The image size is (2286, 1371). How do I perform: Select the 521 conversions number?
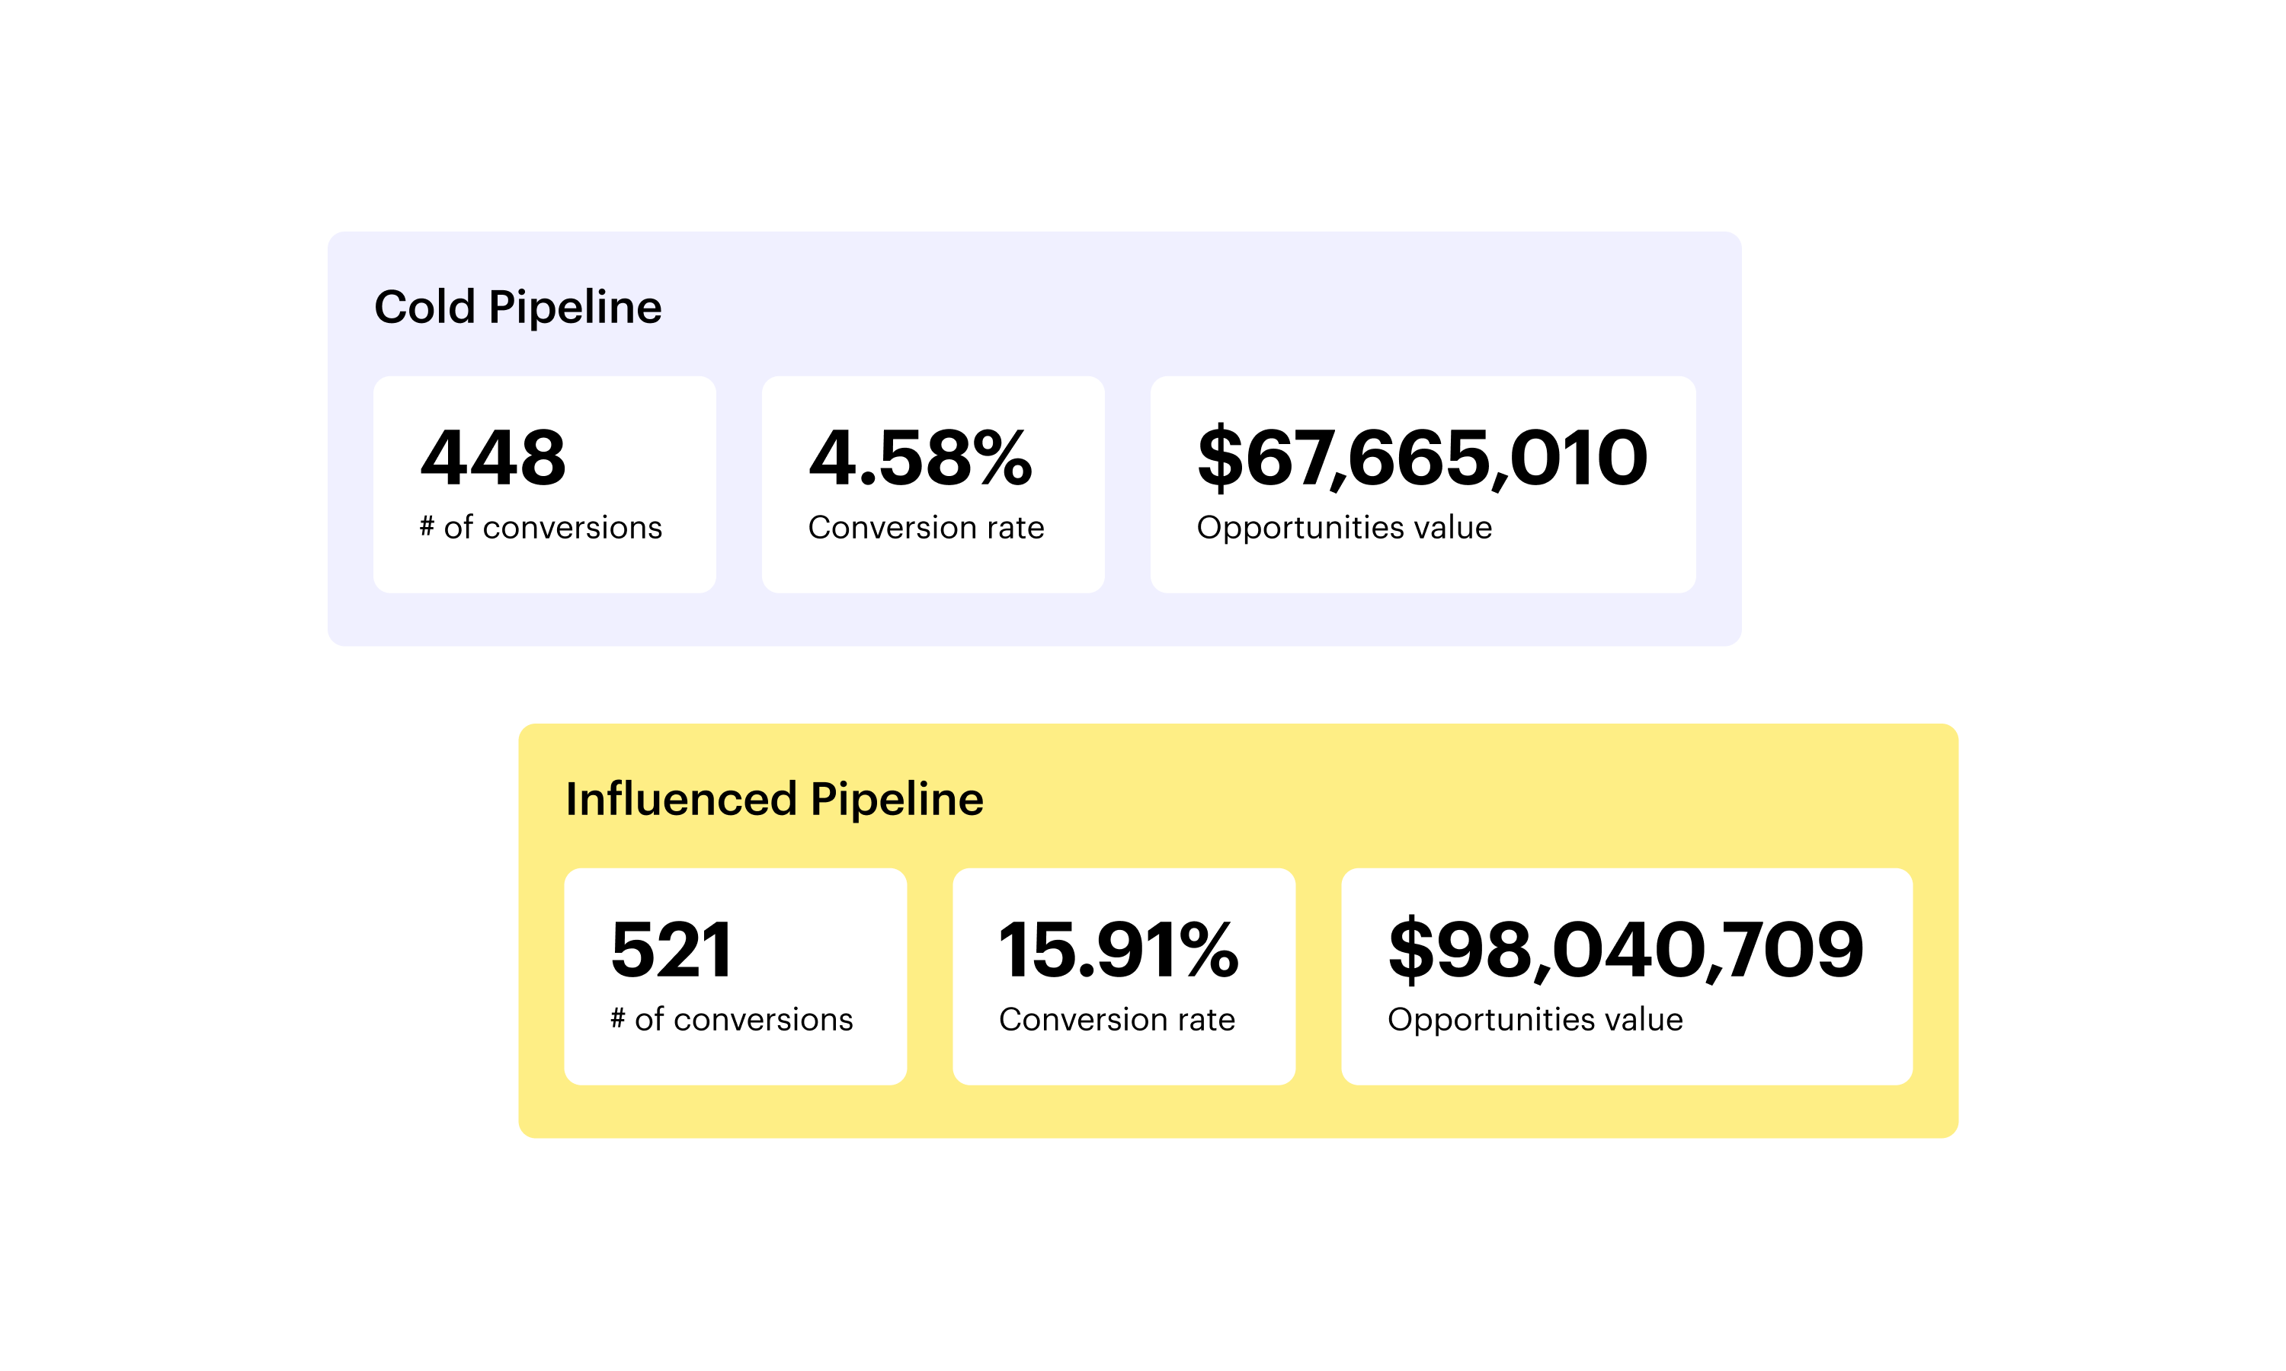(672, 950)
